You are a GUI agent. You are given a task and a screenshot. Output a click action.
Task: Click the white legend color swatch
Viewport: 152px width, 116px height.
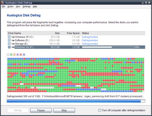(8, 55)
